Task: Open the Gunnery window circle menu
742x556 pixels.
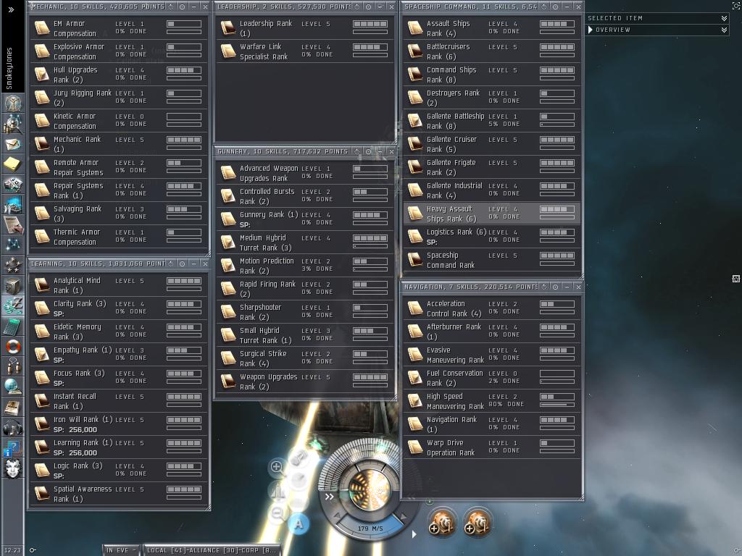Action: click(x=368, y=151)
